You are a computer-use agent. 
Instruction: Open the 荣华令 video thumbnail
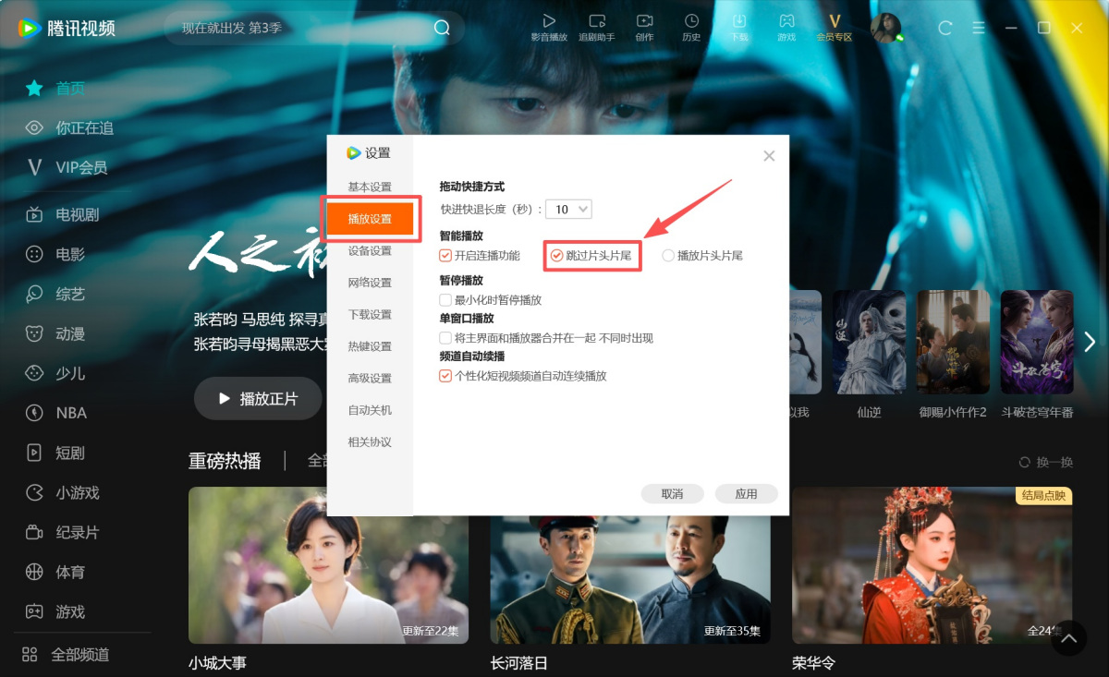tap(932, 564)
